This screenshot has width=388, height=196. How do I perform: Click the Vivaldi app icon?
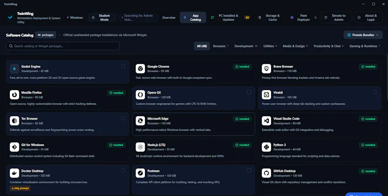coord(266,95)
